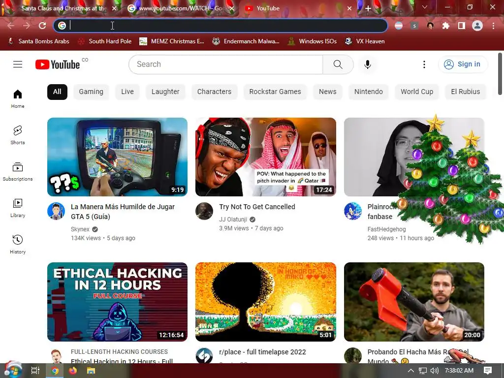Go to Home in sidebar
This screenshot has height=378, width=504.
pyautogui.click(x=18, y=99)
